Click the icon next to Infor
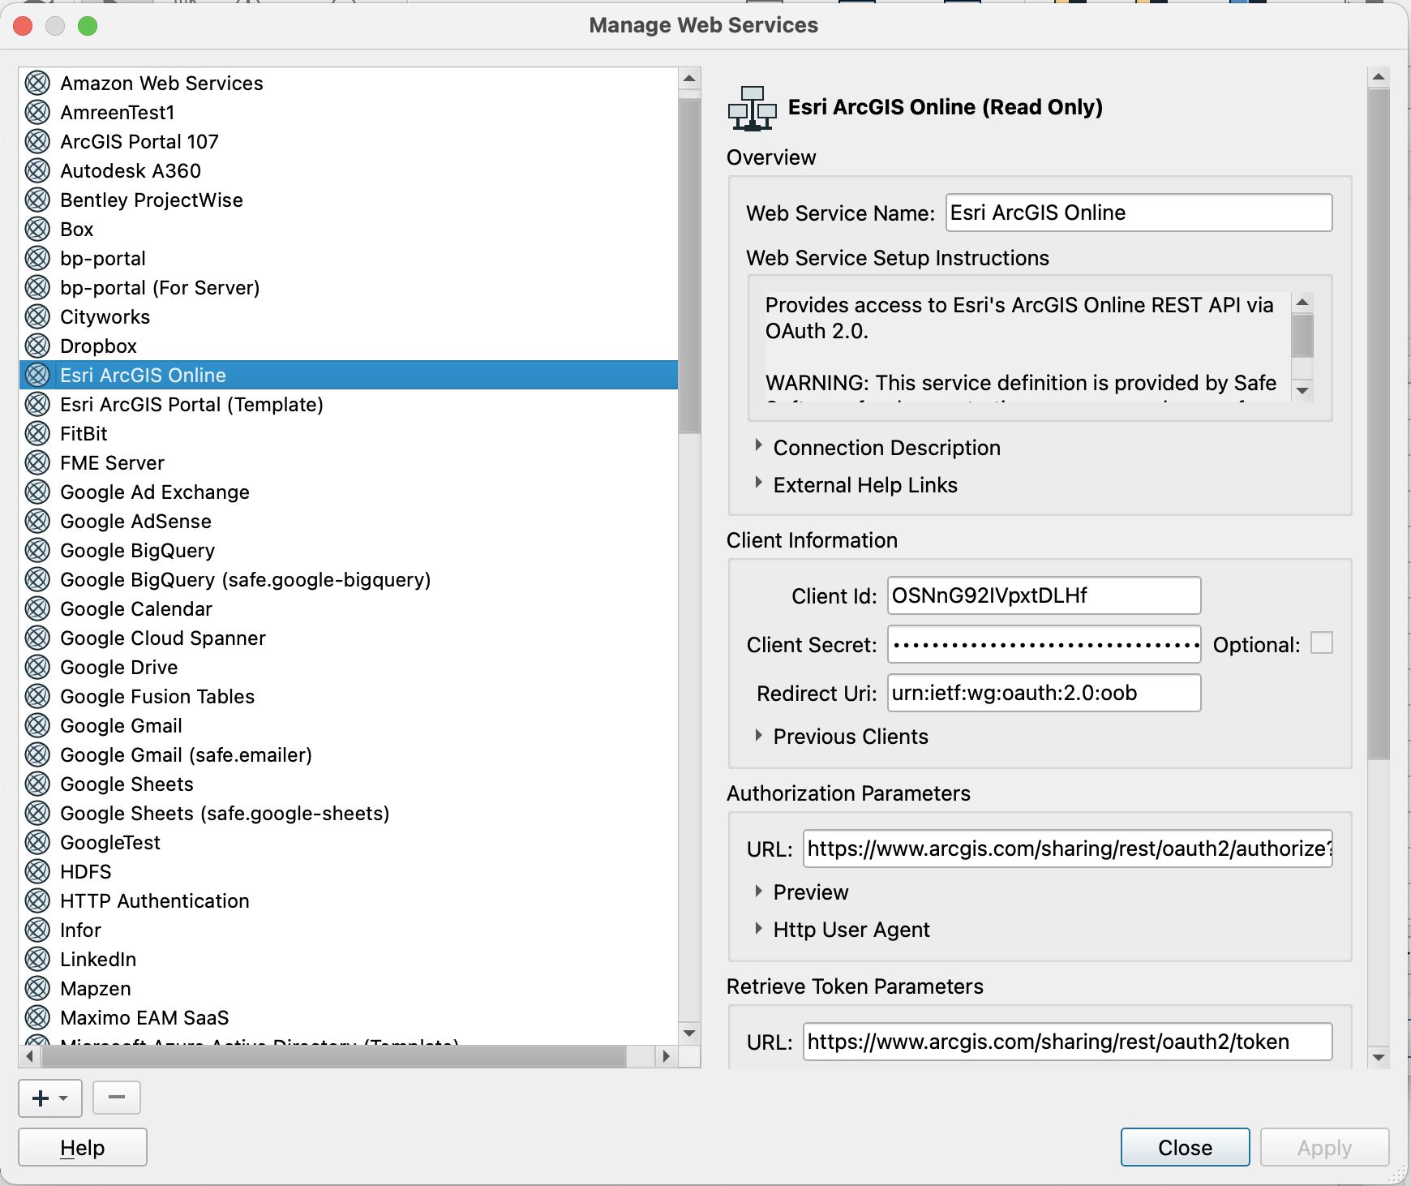 coord(37,930)
